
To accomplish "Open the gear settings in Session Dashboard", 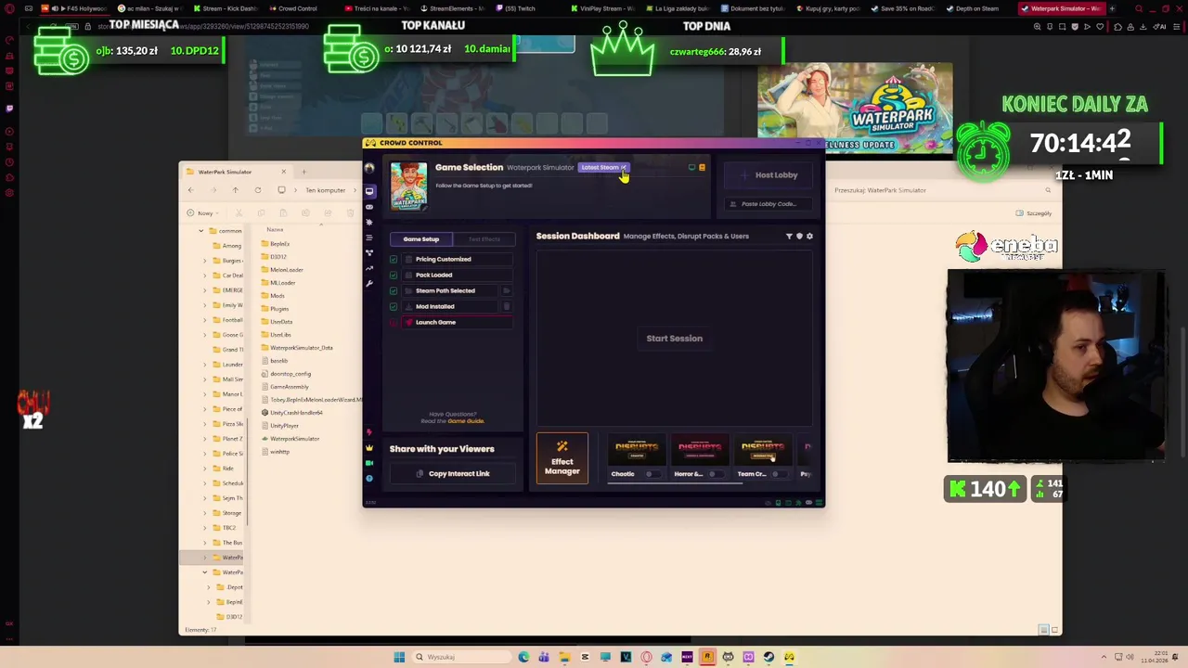I will pyautogui.click(x=809, y=237).
